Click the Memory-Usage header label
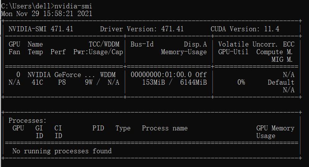 point(184,52)
